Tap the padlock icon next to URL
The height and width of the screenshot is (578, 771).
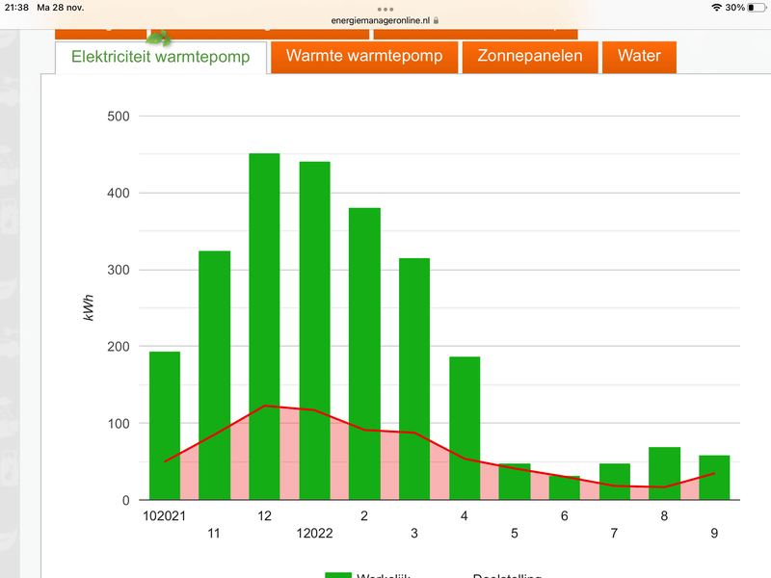point(437,20)
